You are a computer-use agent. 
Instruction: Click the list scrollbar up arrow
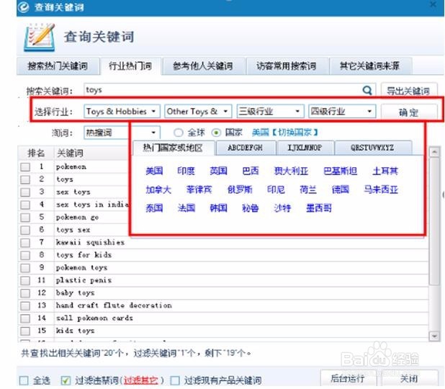tap(434, 152)
